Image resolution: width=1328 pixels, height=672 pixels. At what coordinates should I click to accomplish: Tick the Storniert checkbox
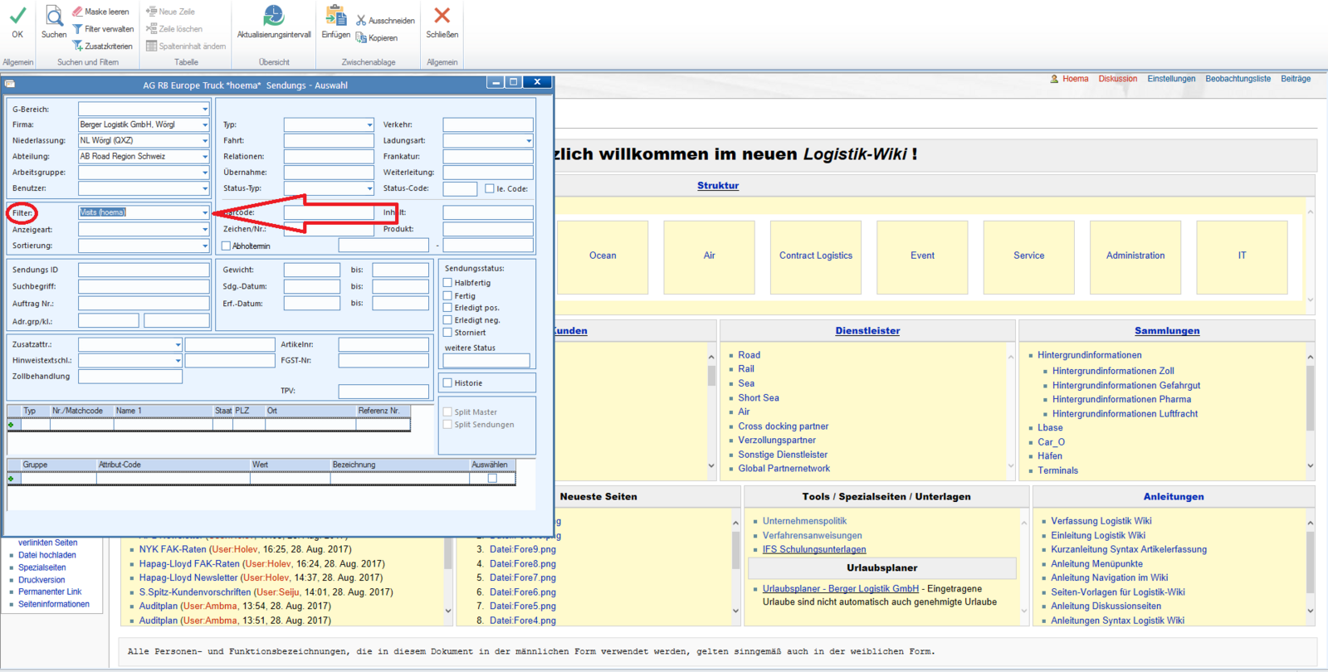click(447, 333)
